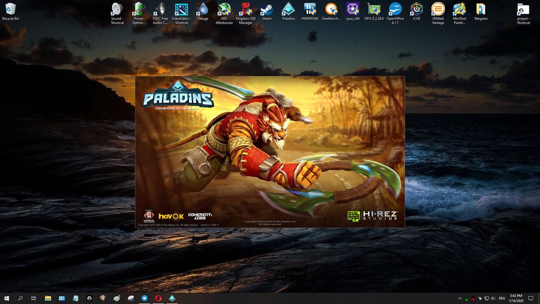This screenshot has width=540, height=304.
Task: Open taskbar Search magnifier
Action: click(x=20, y=298)
